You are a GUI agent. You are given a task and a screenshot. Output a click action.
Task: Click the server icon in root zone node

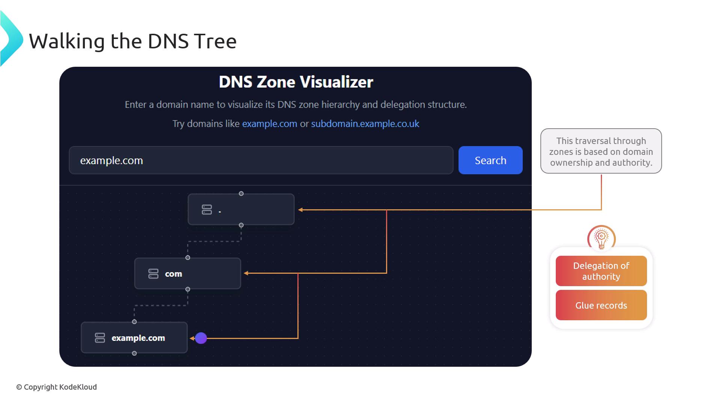coord(207,210)
